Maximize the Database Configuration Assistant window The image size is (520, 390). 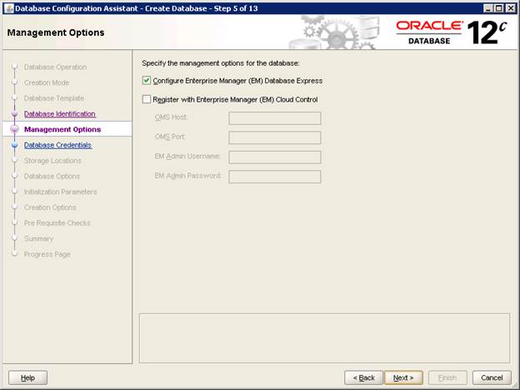[x=497, y=7]
